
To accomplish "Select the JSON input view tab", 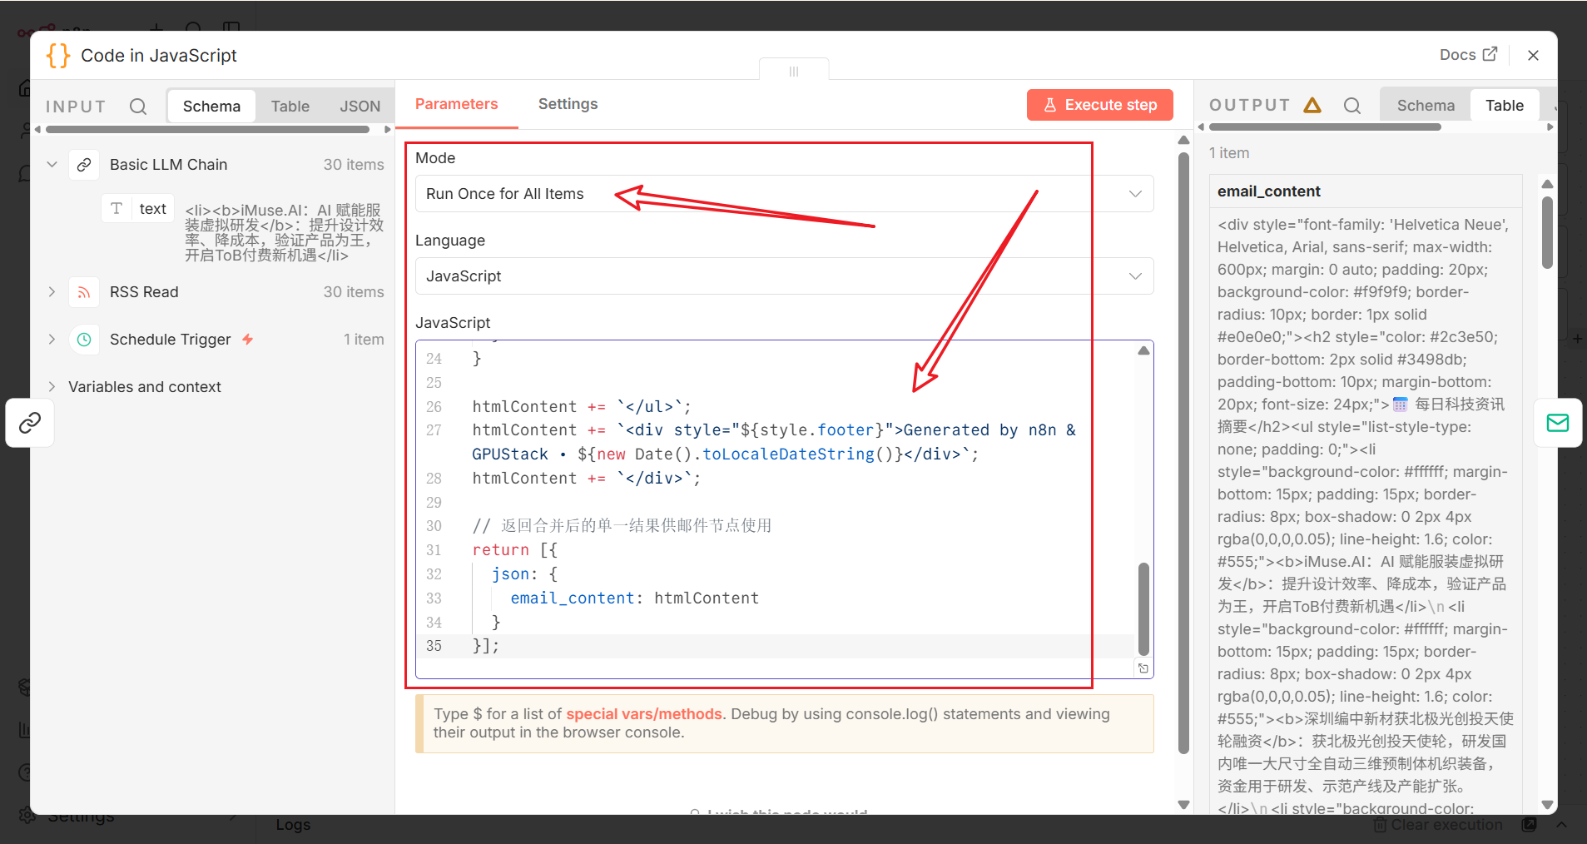I will tap(360, 107).
